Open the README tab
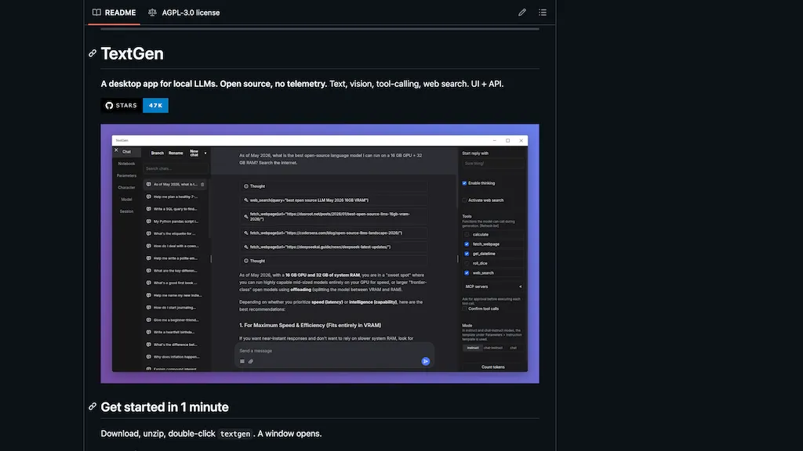Image resolution: width=803 pixels, height=451 pixels. tap(114, 13)
